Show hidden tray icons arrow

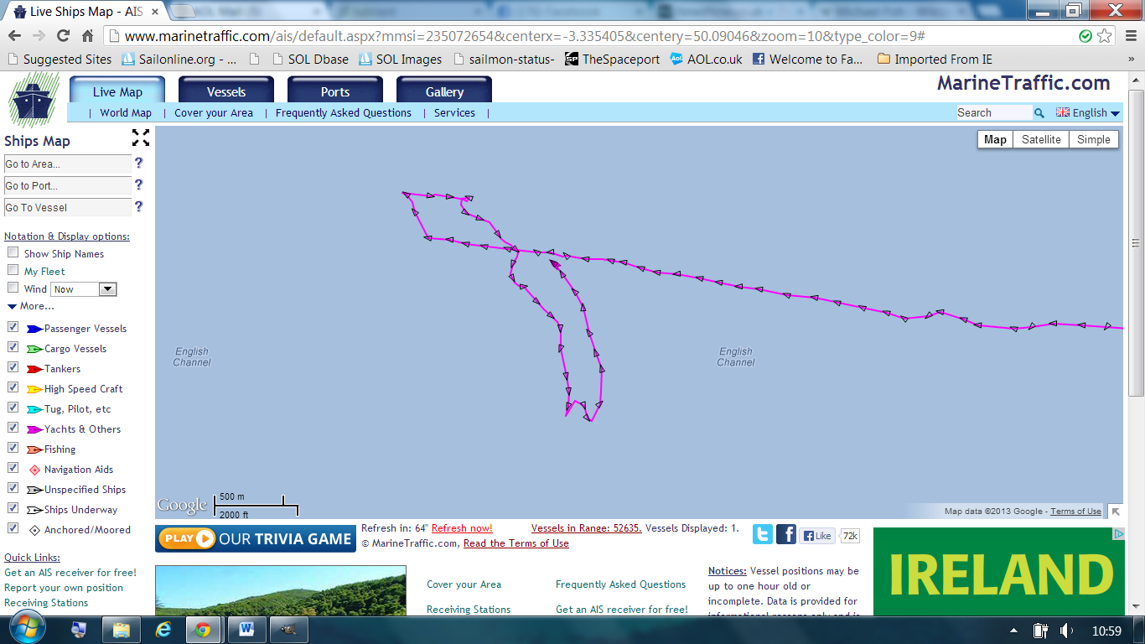1014,631
